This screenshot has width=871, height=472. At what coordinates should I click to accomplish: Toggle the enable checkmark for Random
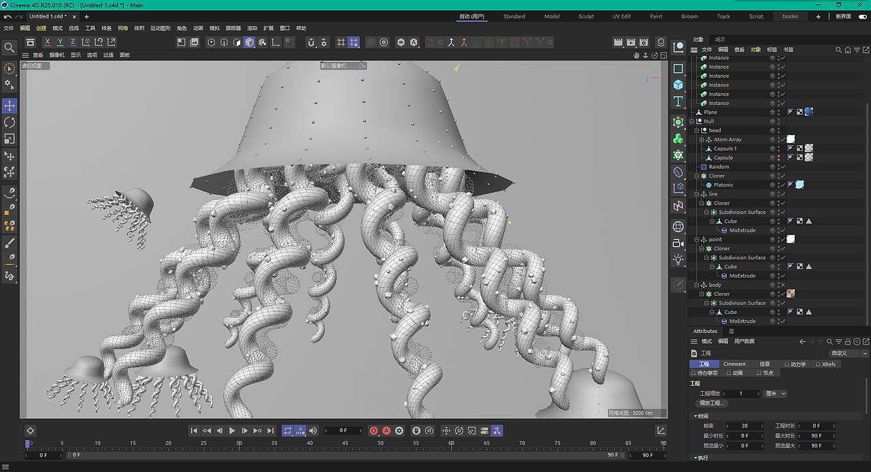[783, 167]
